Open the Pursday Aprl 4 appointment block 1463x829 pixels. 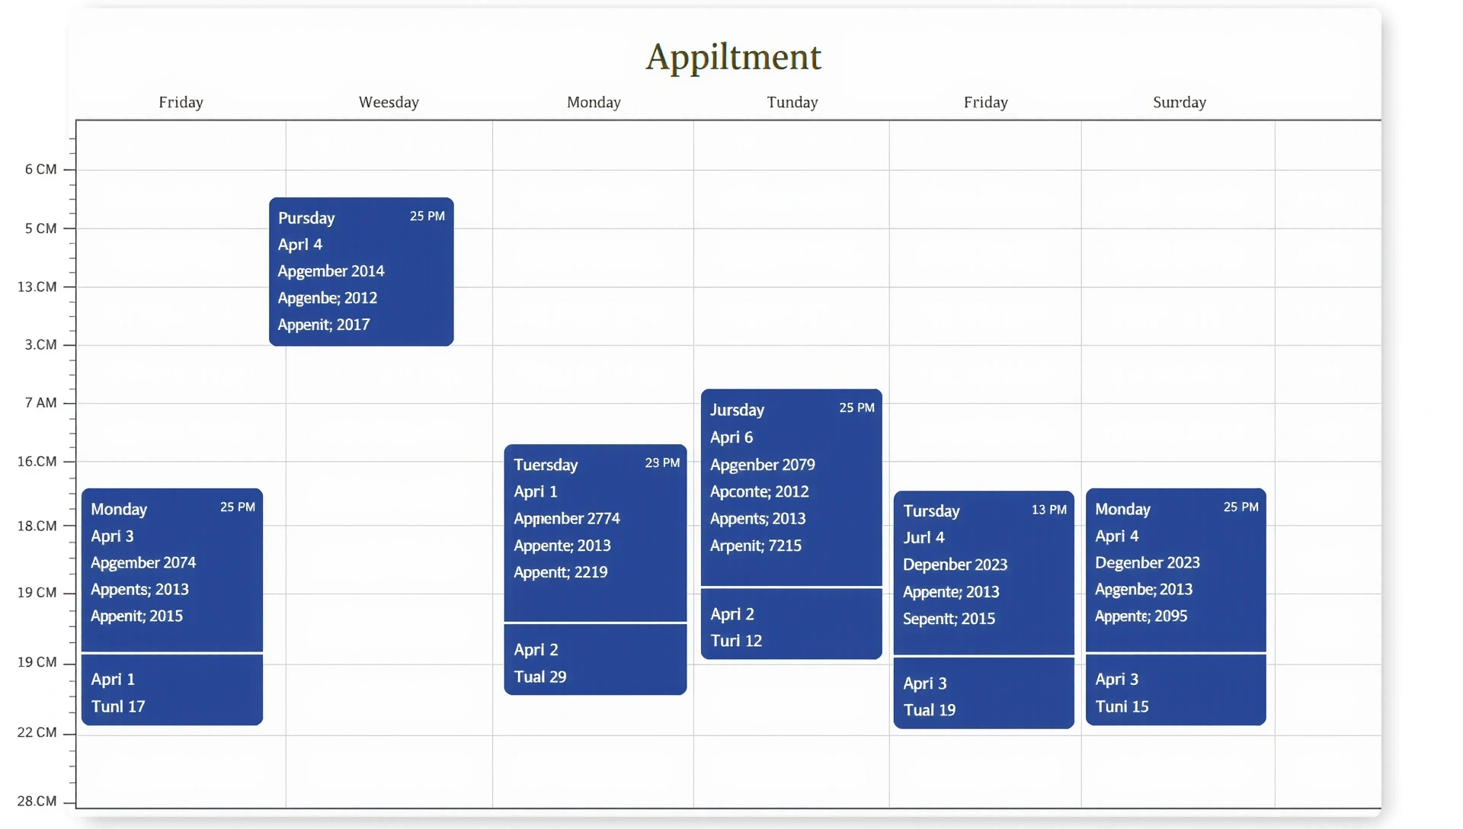tap(361, 272)
